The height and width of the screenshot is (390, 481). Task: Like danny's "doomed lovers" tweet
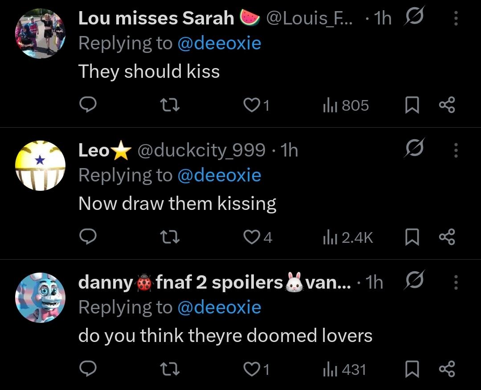pyautogui.click(x=252, y=370)
